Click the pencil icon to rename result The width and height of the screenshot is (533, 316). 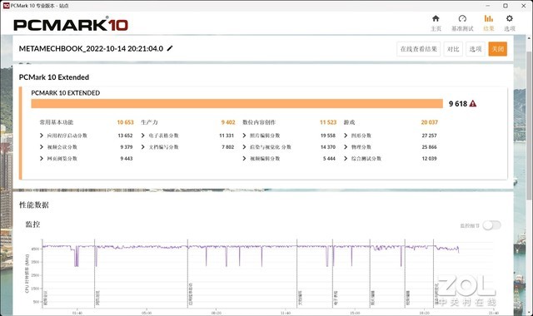(170, 48)
